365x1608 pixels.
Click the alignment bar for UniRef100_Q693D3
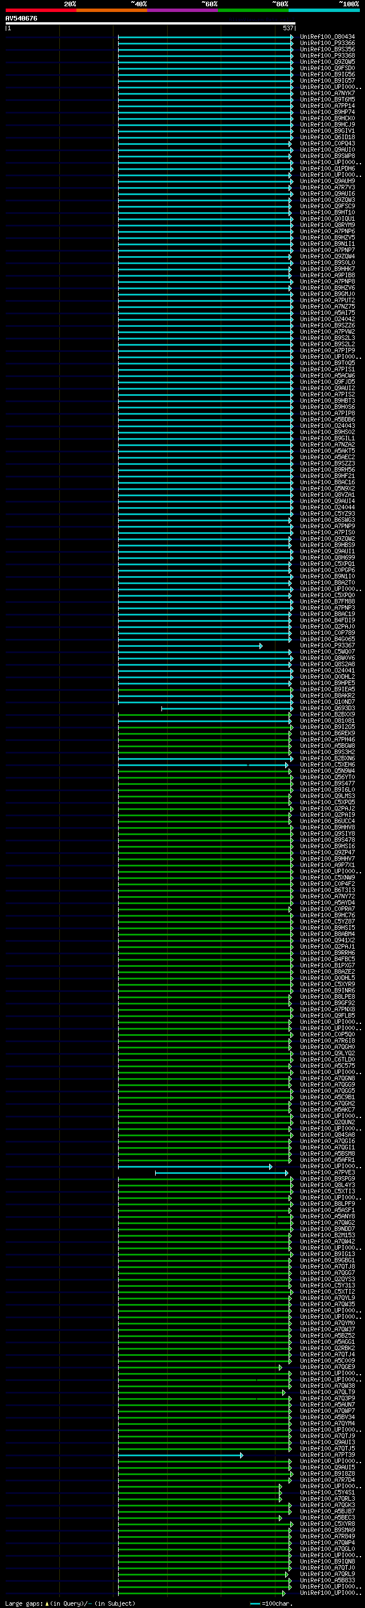(x=226, y=708)
